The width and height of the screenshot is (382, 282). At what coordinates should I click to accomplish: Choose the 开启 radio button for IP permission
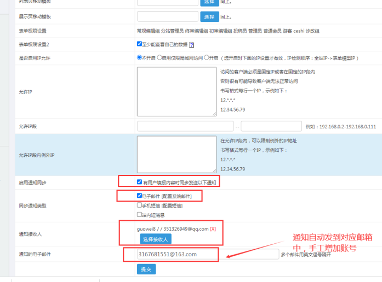coord(207,57)
